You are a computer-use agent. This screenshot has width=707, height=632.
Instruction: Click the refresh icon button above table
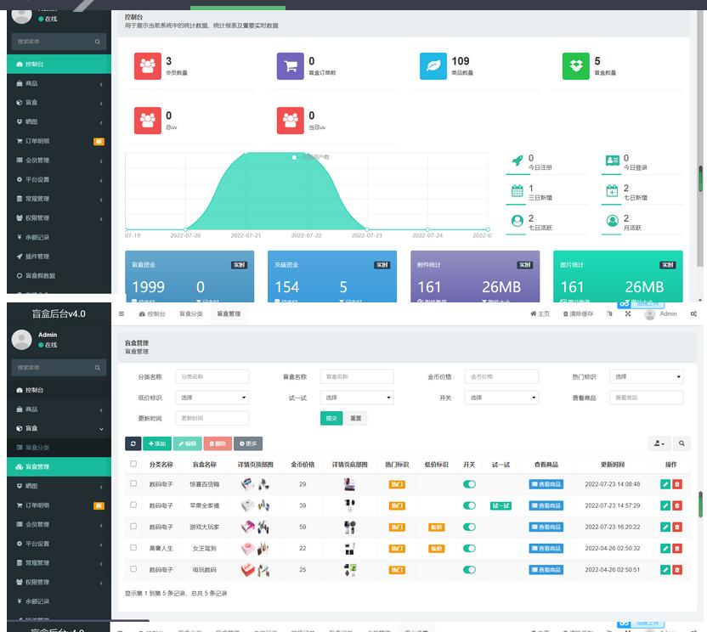pyautogui.click(x=133, y=443)
